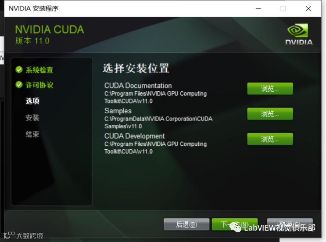This screenshot has height=242, width=326.
Task: Click the NVIDIA eye logo icon
Action: [x=297, y=30]
